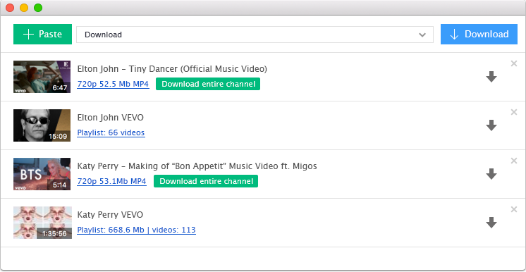Start download arrow for Tiny Dancer video
The image size is (526, 272).
point(491,77)
